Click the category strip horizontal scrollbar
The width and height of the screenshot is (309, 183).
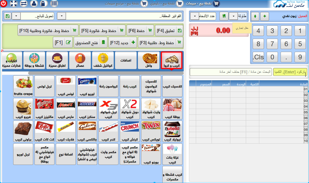(106, 73)
